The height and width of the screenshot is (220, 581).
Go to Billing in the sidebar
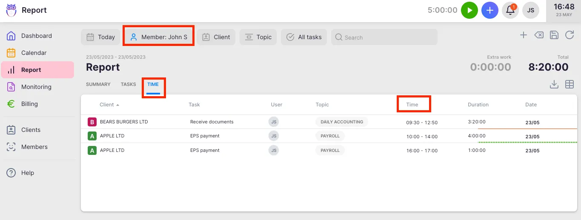click(x=29, y=104)
